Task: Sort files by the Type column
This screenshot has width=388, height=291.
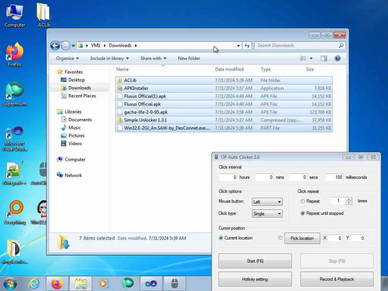Action: pos(281,69)
